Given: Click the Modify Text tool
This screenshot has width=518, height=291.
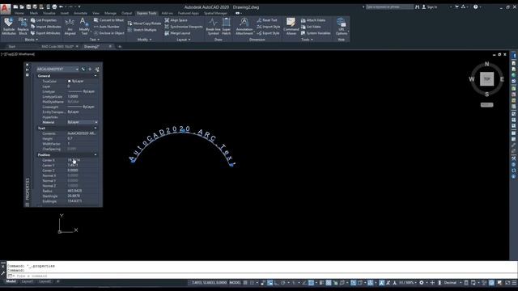Looking at the screenshot, I should coord(84,27).
